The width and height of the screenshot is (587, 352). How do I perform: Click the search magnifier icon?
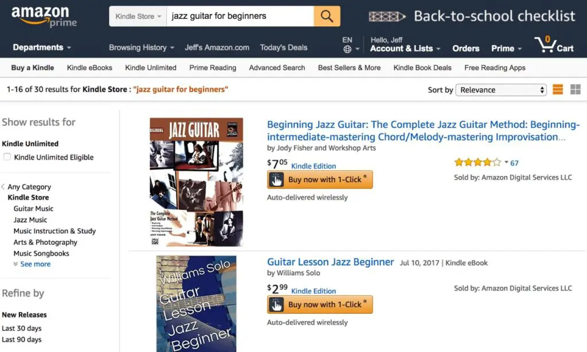point(326,16)
